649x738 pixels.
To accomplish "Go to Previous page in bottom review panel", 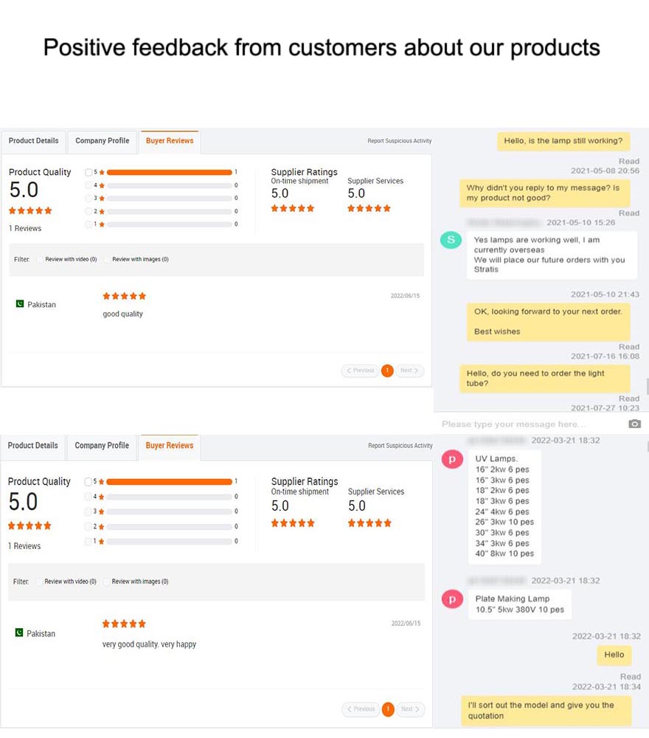I will coord(361,708).
